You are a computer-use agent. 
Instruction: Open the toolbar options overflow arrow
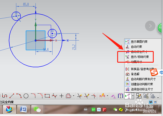click(158, 98)
